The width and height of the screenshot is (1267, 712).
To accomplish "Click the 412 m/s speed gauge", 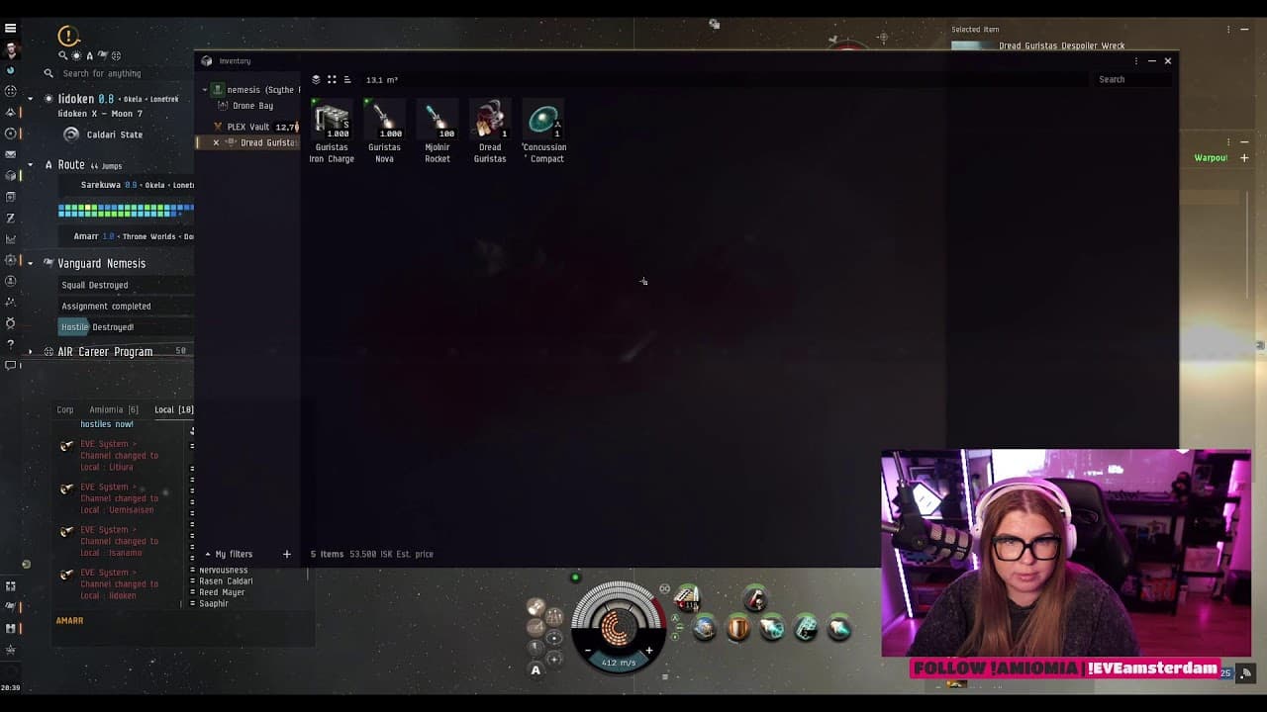I will point(619,663).
